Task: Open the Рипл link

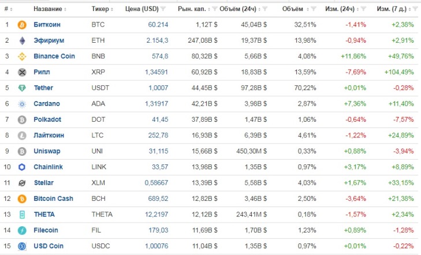Action: (x=42, y=72)
